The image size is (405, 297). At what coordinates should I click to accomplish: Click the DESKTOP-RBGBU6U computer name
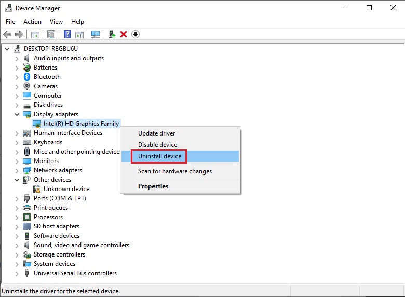click(51, 49)
